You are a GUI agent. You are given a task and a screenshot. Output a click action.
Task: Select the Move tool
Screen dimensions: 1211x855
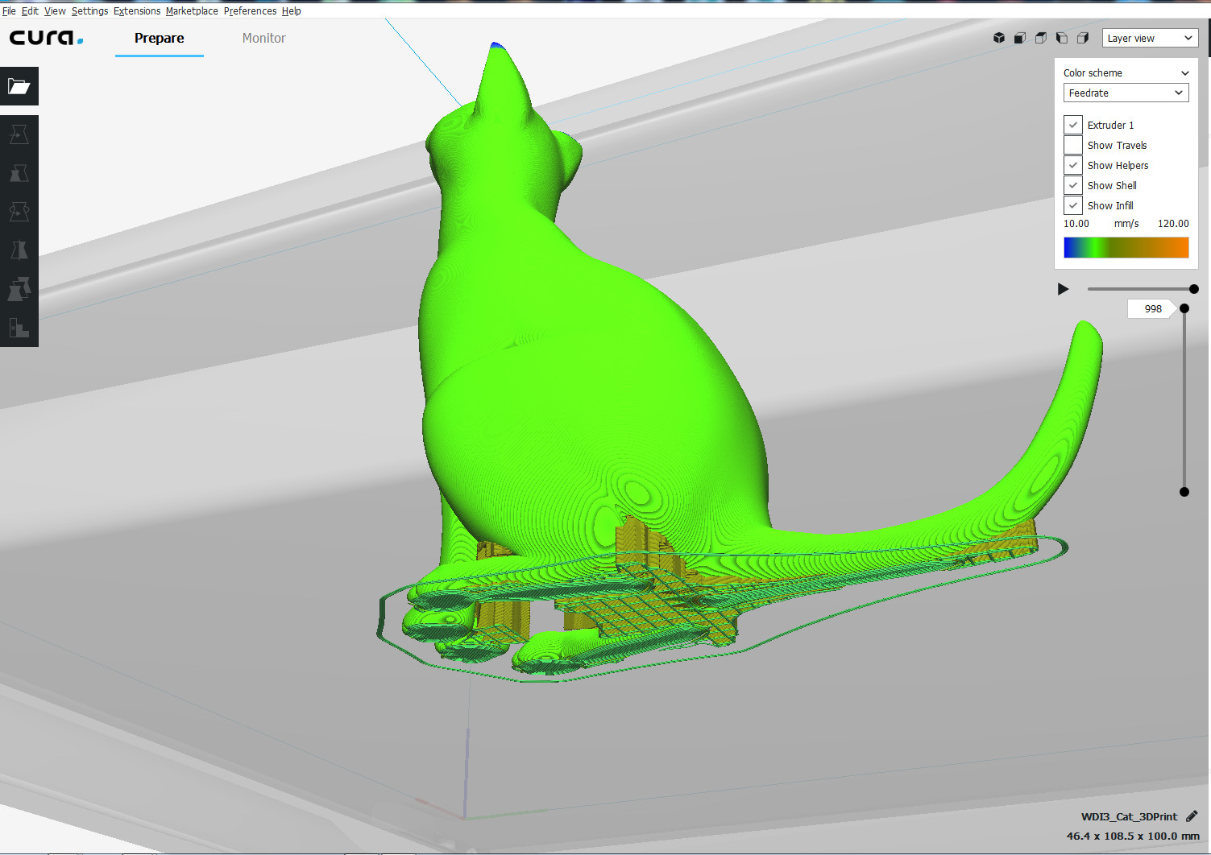coord(19,134)
